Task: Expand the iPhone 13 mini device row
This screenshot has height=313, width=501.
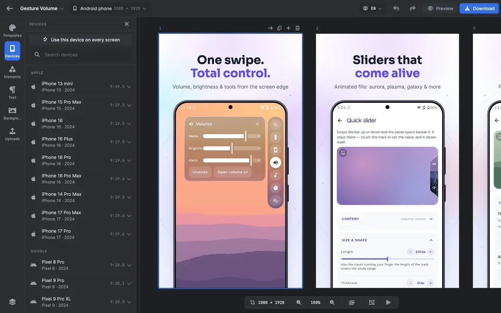Action: coord(129,87)
